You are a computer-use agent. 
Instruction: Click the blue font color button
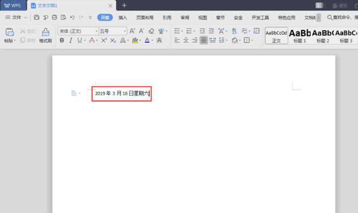click(x=147, y=40)
